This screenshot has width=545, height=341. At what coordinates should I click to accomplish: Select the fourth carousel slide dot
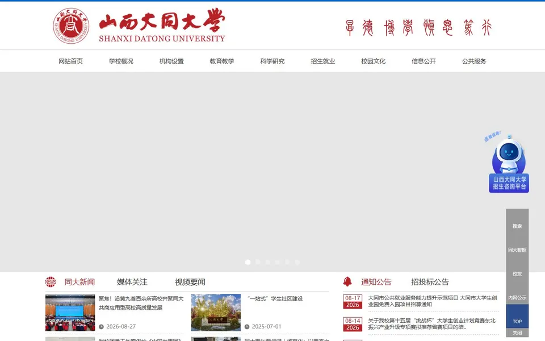coord(278,262)
